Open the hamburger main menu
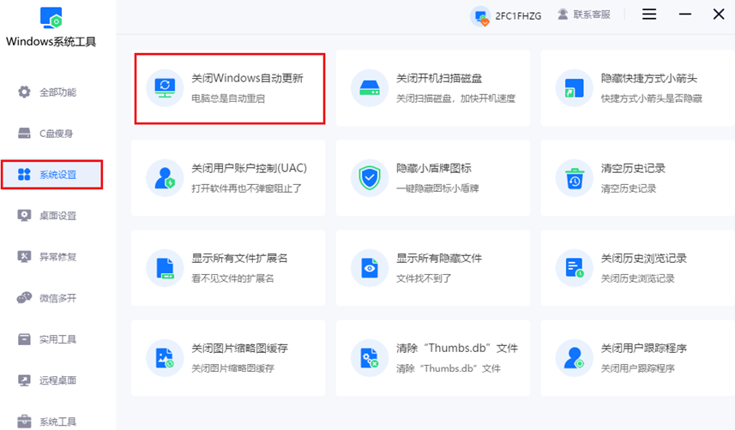Image resolution: width=735 pixels, height=430 pixels. (x=648, y=15)
